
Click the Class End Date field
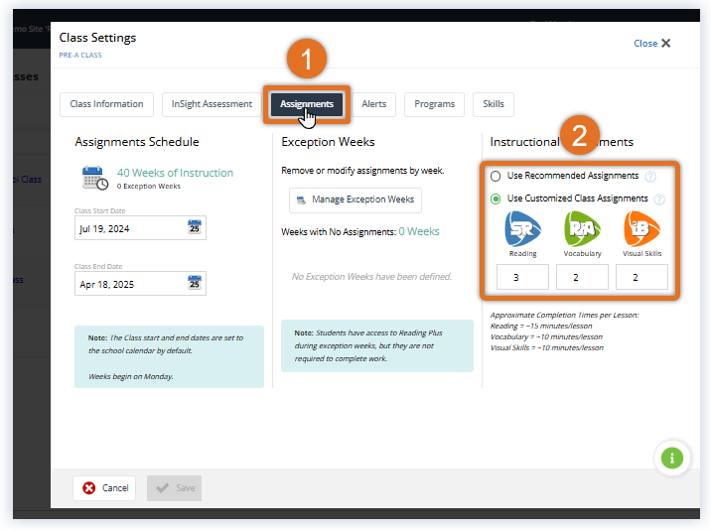point(141,284)
